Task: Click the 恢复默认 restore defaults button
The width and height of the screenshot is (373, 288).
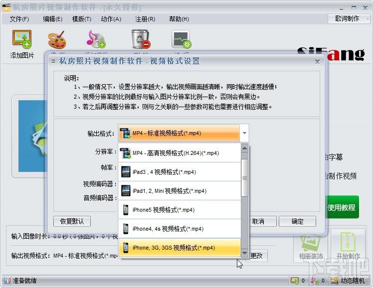Action: pos(72,221)
